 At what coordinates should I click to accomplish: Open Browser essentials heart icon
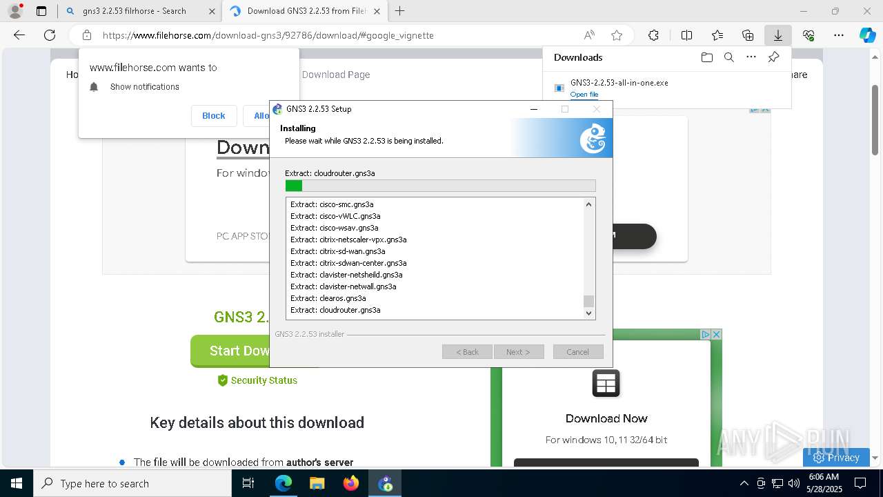click(x=808, y=35)
